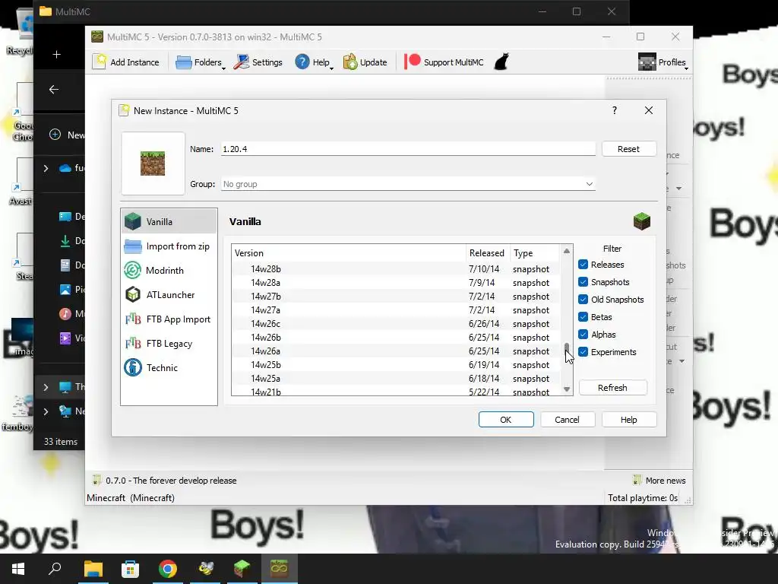Viewport: 778px width, 584px height.
Task: Open Google Chrome from the taskbar
Action: (168, 569)
